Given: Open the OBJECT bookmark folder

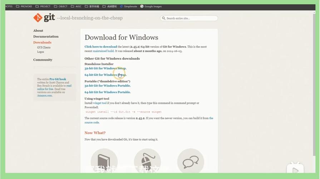Looking at the screenshot, I should (x=61, y=6).
